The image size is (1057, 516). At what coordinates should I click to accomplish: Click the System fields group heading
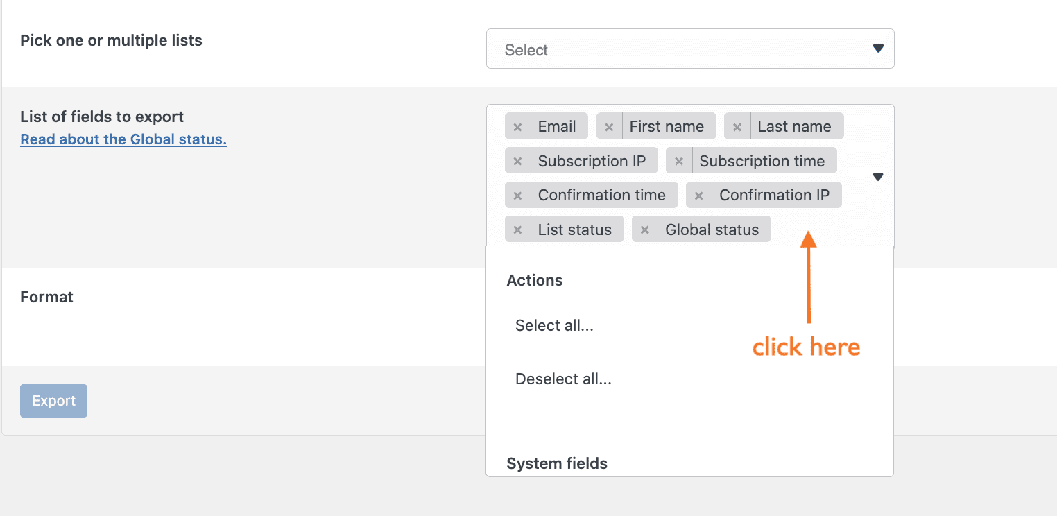(x=557, y=463)
